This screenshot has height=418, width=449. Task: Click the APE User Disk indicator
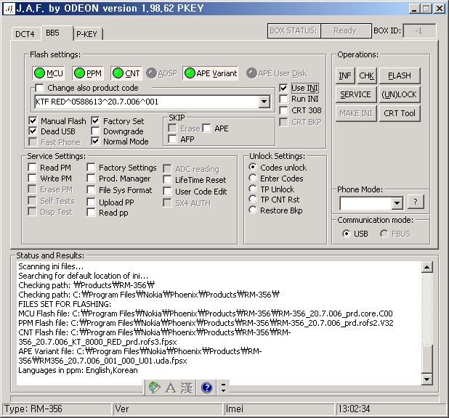click(276, 73)
